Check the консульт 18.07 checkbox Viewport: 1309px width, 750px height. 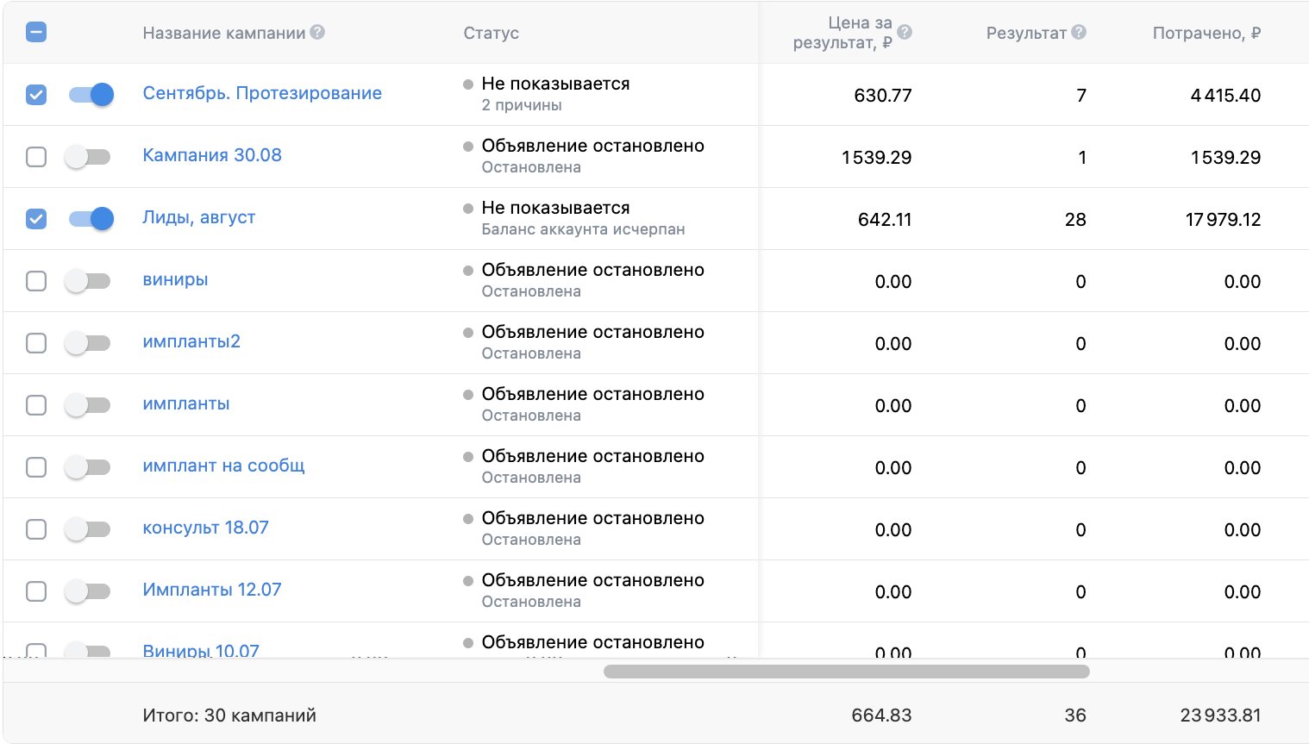36,529
